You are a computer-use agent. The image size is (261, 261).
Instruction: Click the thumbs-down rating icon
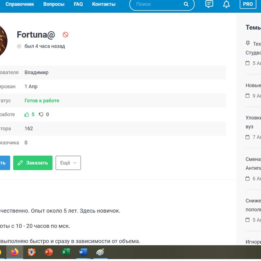coord(41,115)
